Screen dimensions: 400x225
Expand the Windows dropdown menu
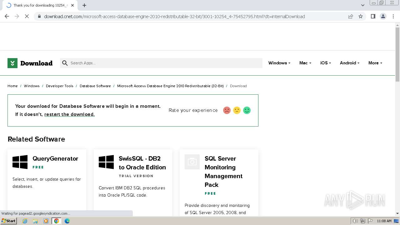coord(279,63)
